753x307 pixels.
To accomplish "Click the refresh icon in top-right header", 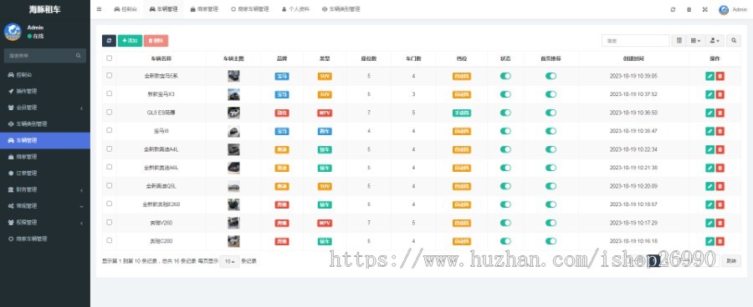I will click(673, 9).
